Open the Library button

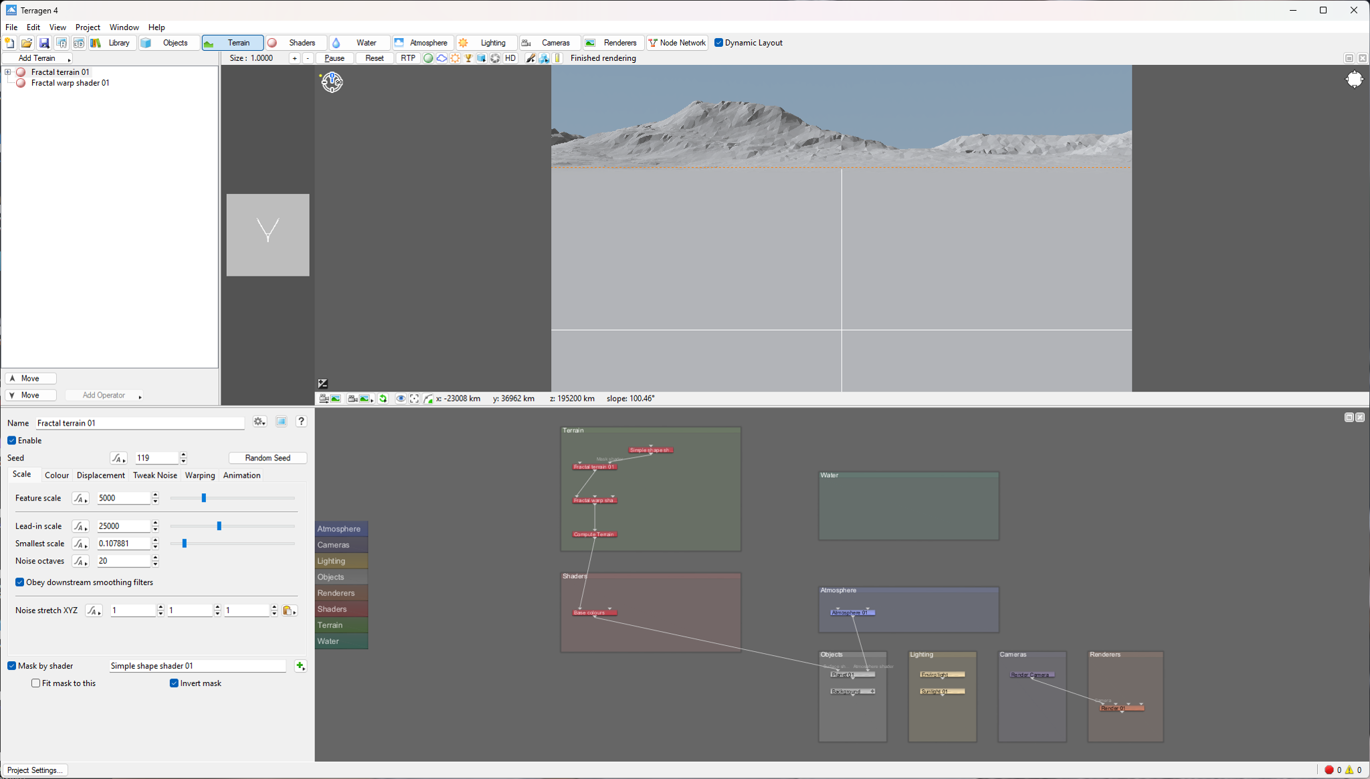[112, 43]
